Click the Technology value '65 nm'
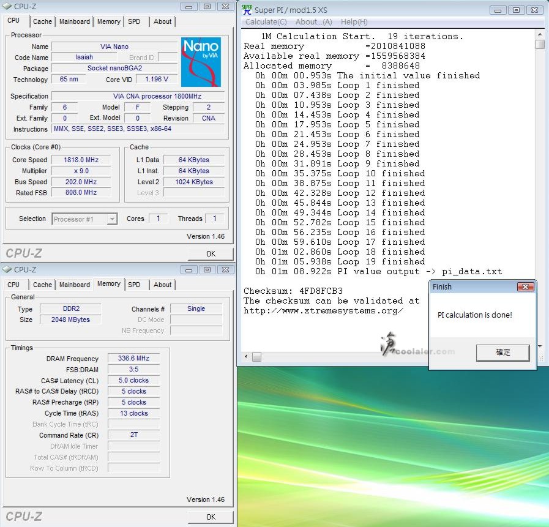 pyautogui.click(x=69, y=79)
